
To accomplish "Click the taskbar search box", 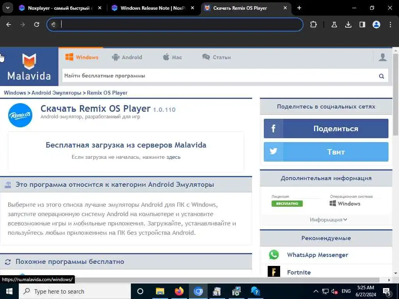I will click(x=74, y=291).
